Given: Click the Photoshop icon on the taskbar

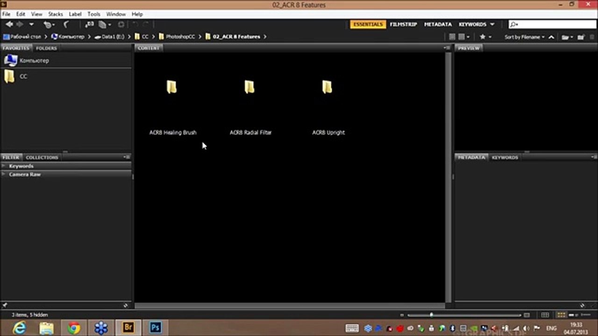Looking at the screenshot, I should 155,328.
